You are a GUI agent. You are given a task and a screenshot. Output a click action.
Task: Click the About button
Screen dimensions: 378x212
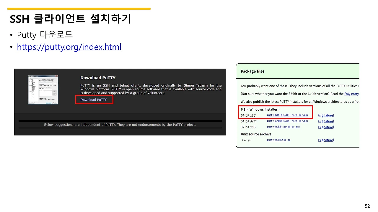(x=32, y=103)
